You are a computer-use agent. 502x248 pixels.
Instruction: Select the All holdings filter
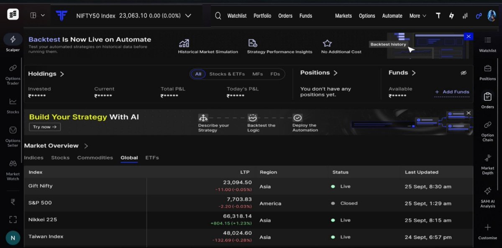tap(198, 74)
